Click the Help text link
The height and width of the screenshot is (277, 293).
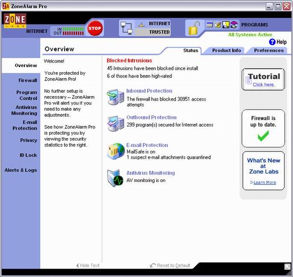pyautogui.click(x=281, y=42)
